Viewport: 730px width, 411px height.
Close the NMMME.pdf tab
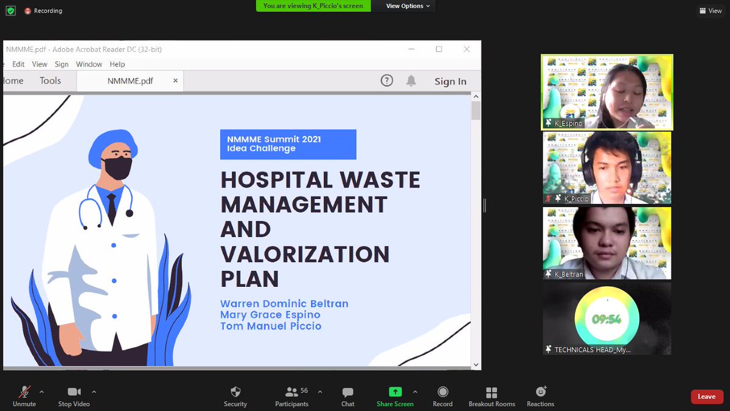tap(176, 80)
